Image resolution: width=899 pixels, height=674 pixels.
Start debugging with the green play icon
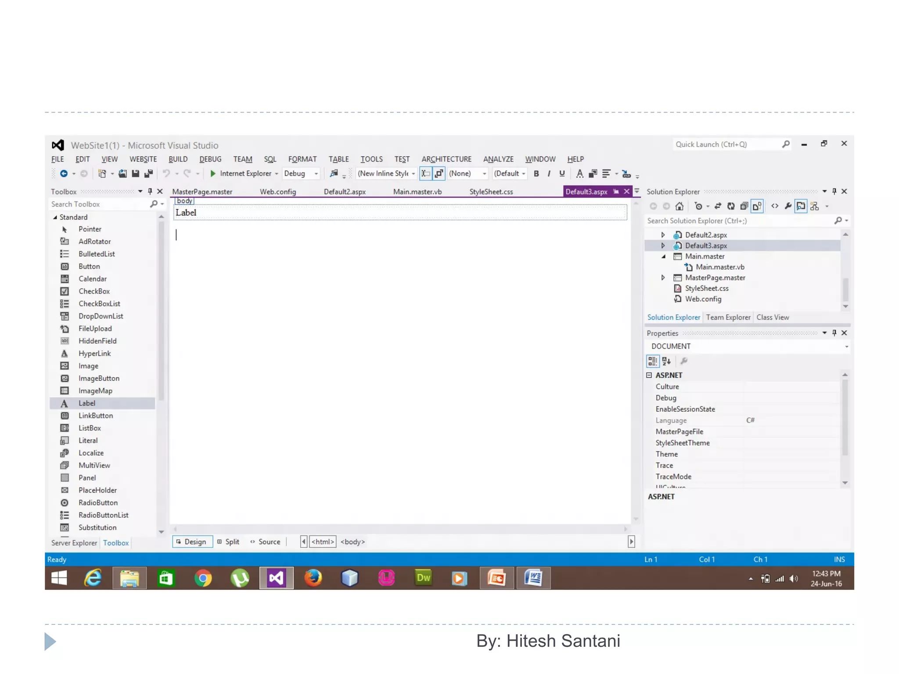pos(213,173)
